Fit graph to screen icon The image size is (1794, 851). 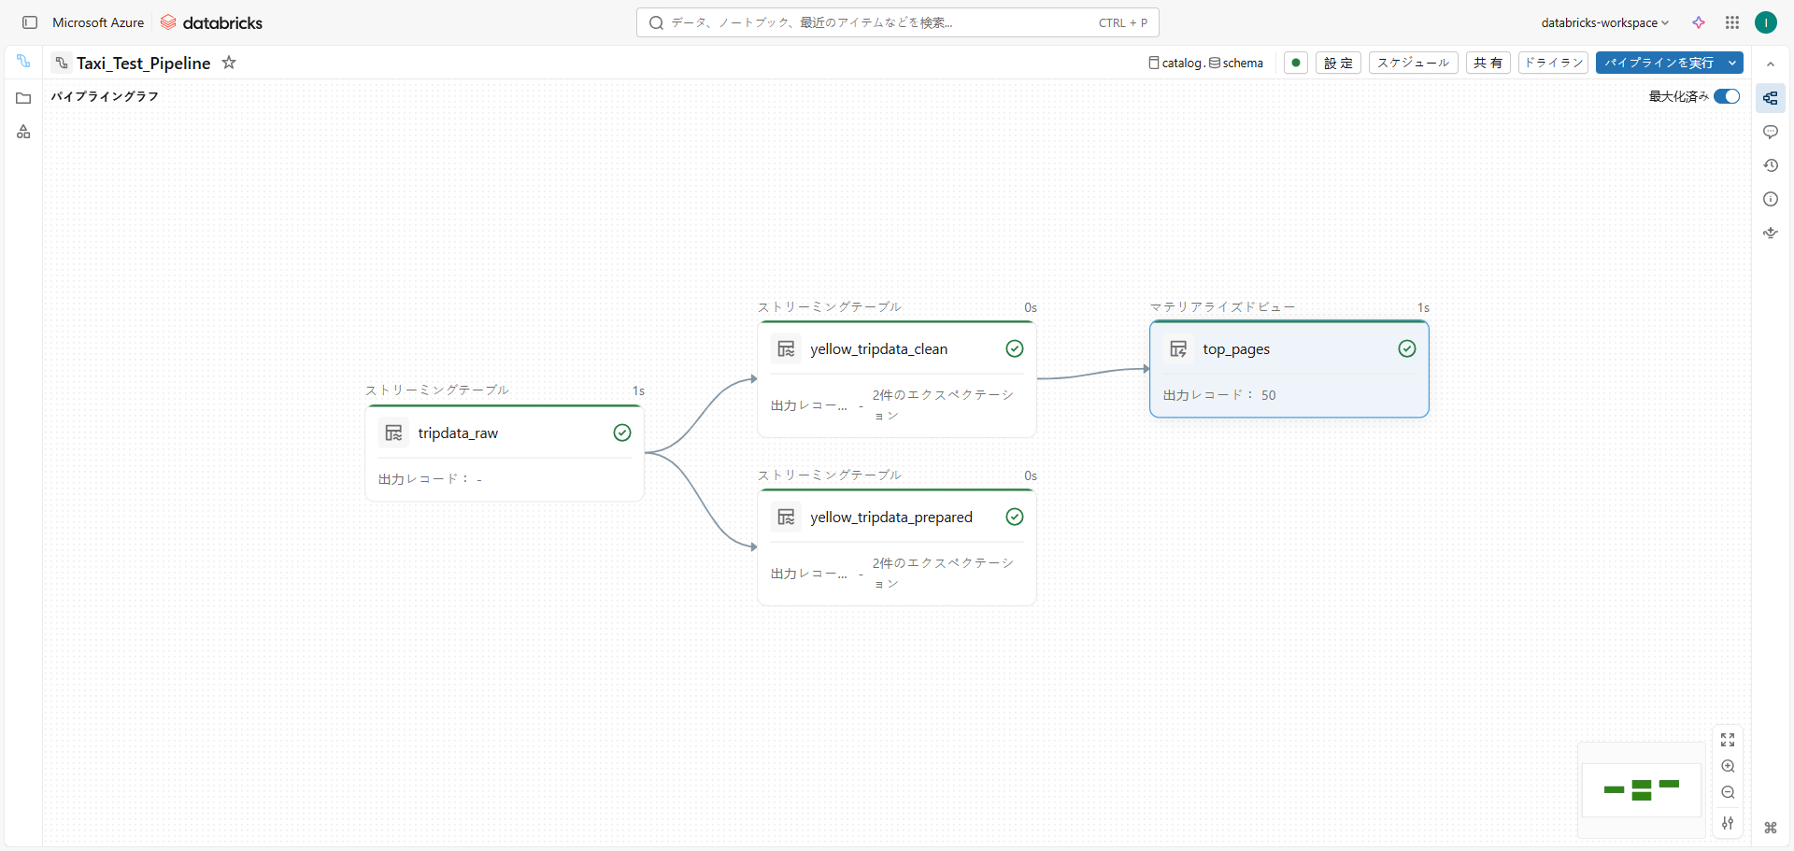1728,740
